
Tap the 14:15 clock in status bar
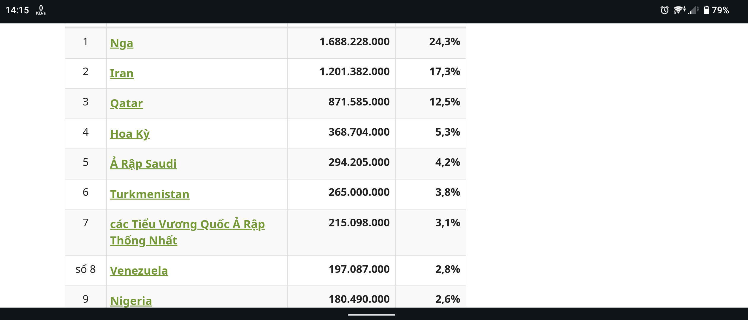pyautogui.click(x=17, y=10)
